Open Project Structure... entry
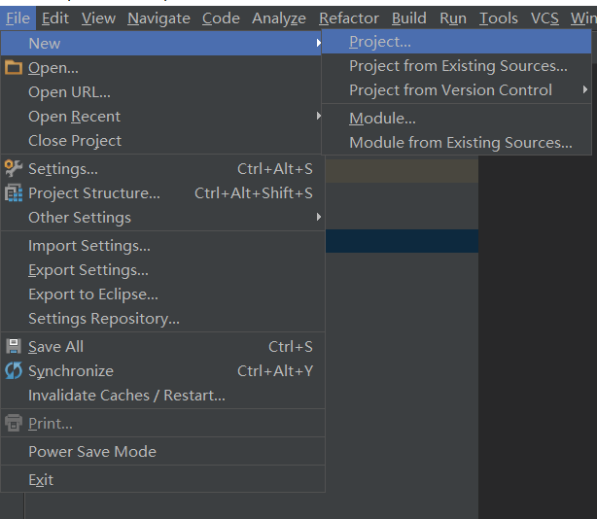597x519 pixels. [x=163, y=192]
